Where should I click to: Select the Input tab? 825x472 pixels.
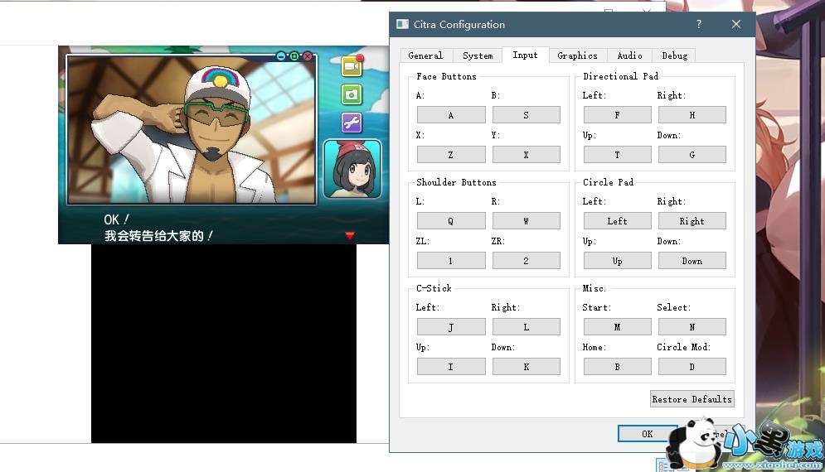pyautogui.click(x=525, y=55)
